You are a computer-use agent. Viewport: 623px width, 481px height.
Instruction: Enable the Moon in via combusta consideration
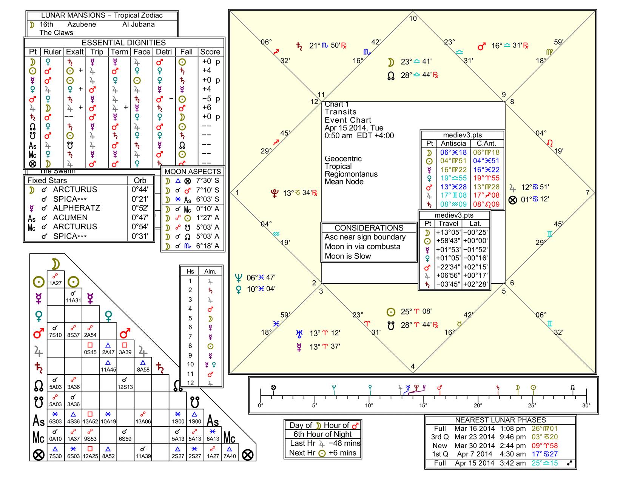point(362,246)
